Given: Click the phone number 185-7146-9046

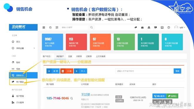Looking at the screenshot, I should coord(58,98).
